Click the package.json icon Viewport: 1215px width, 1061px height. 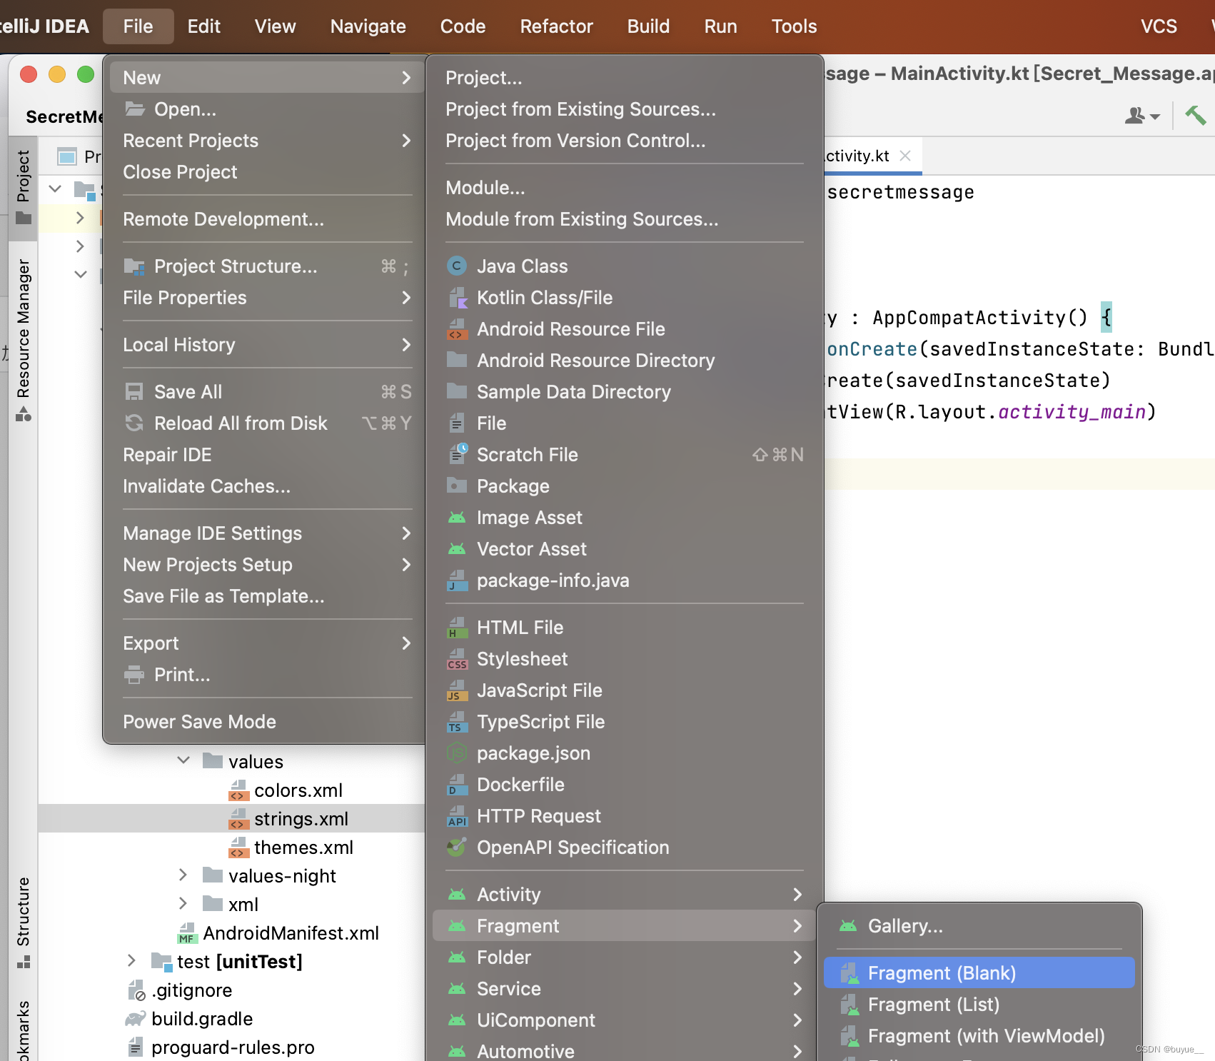point(457,753)
